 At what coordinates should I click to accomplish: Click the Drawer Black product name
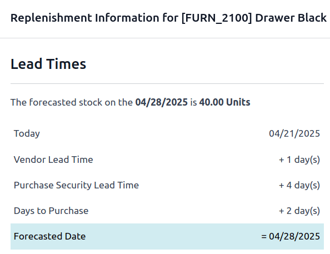pos(291,18)
